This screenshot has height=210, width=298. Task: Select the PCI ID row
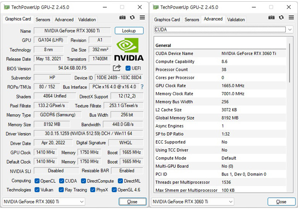pyautogui.click(x=221, y=174)
